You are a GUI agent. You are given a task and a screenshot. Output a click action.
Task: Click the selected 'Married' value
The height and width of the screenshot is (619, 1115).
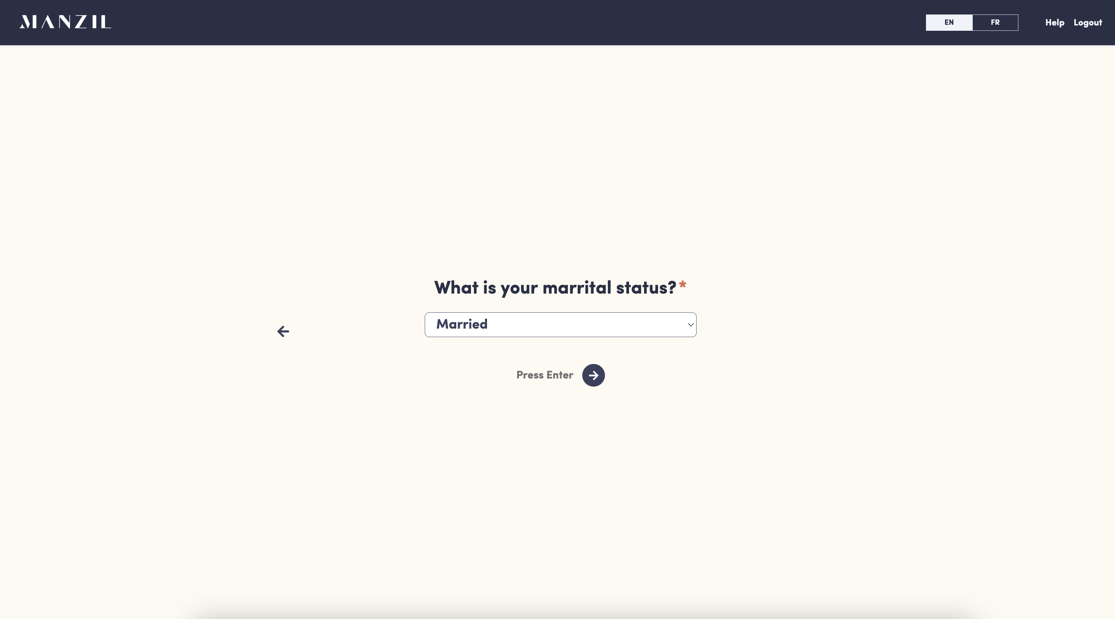point(462,324)
